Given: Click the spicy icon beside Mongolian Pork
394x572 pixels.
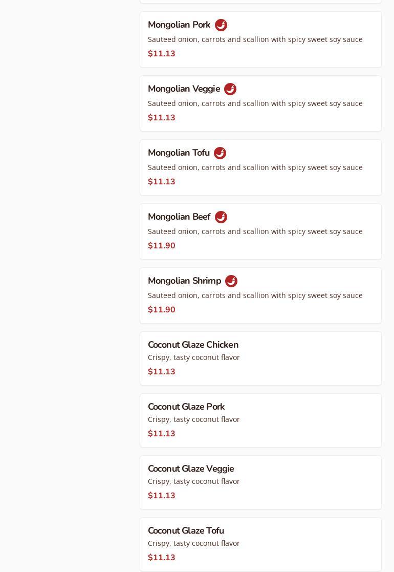Looking at the screenshot, I should 221,25.
